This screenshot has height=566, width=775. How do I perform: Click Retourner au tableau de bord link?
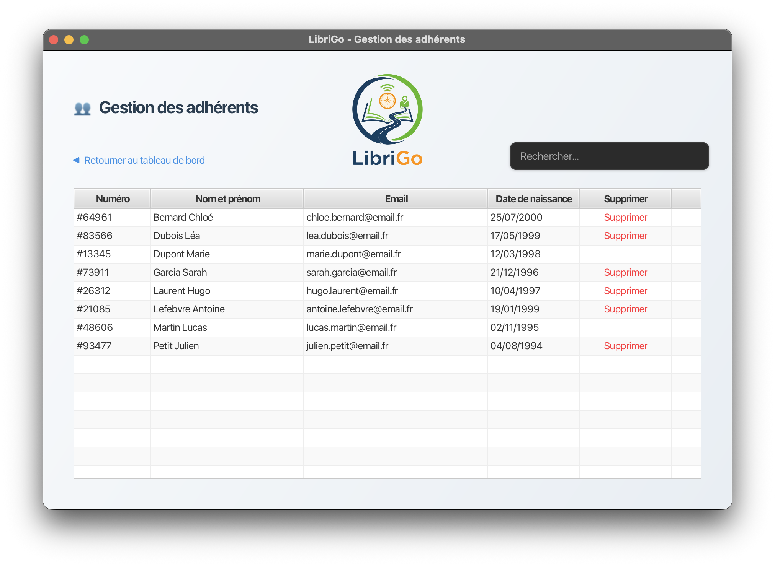tap(144, 160)
